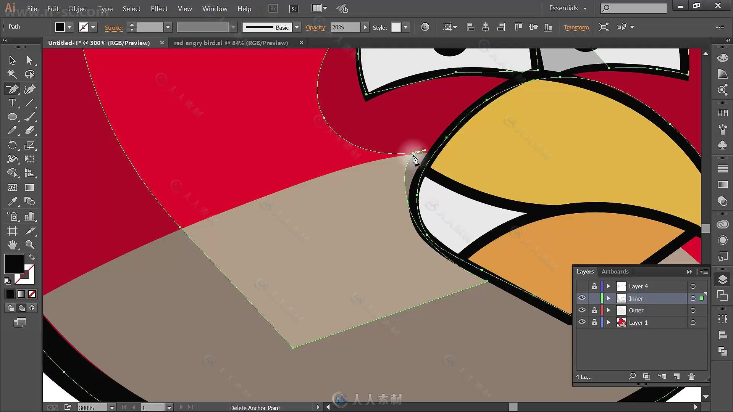Expand the Inner layer contents
This screenshot has height=412, width=733.
(609, 298)
